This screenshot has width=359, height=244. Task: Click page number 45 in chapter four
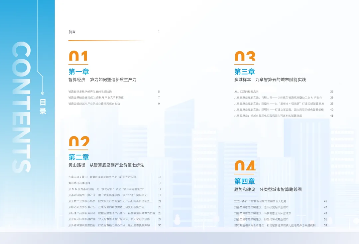(325, 201)
